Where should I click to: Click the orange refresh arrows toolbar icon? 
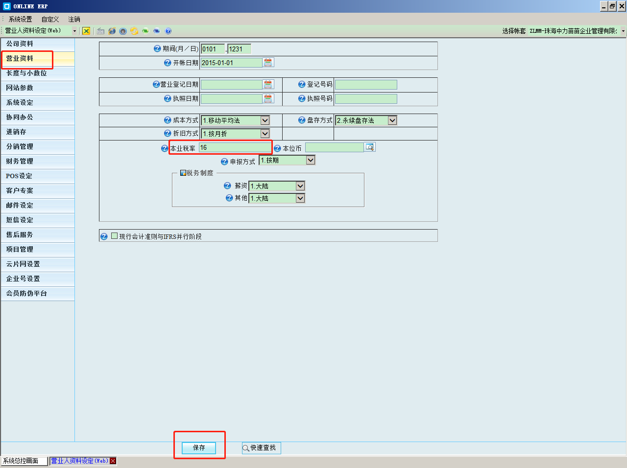[134, 31]
